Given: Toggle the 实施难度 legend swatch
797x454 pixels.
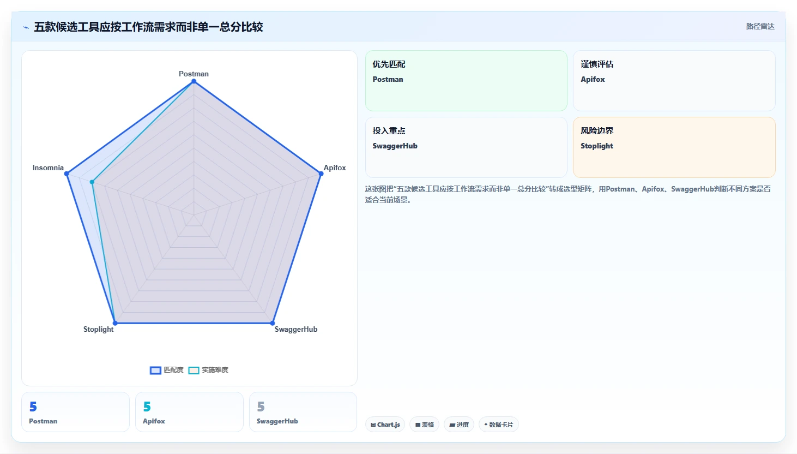Looking at the screenshot, I should [194, 371].
